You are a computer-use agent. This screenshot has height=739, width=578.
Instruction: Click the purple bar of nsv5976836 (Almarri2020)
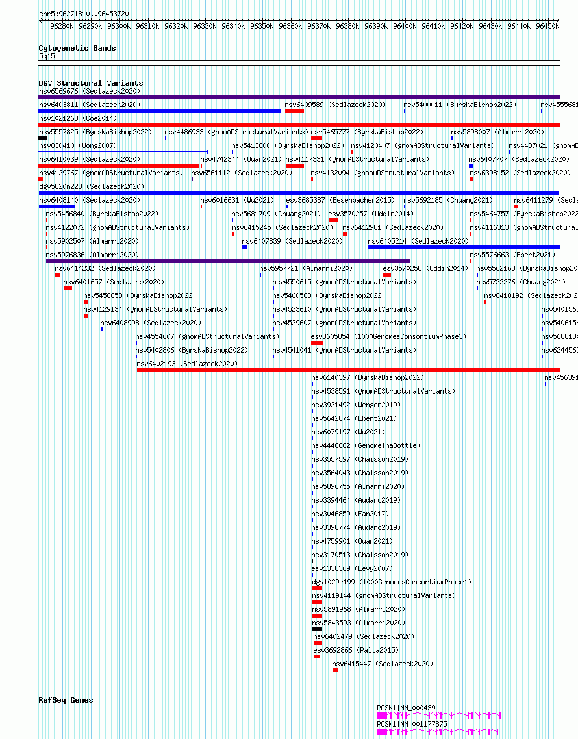click(228, 261)
